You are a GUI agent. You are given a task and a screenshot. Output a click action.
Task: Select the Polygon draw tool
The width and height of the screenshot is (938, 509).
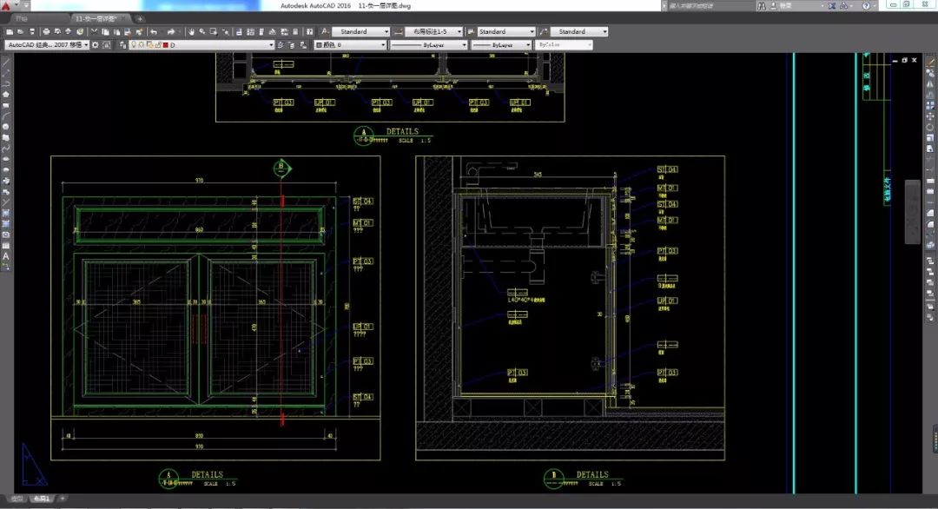tap(6, 94)
